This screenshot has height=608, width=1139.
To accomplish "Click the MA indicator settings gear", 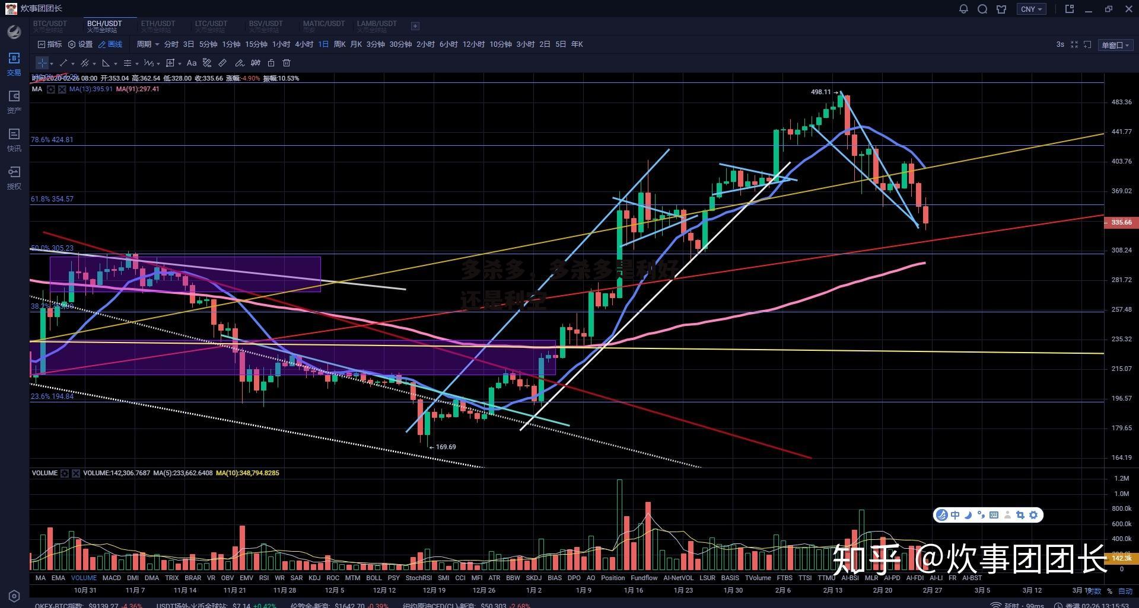I will [51, 89].
